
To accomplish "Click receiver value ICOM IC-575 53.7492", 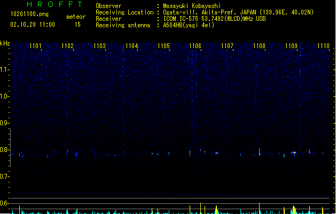I will pyautogui.click(x=214, y=19).
